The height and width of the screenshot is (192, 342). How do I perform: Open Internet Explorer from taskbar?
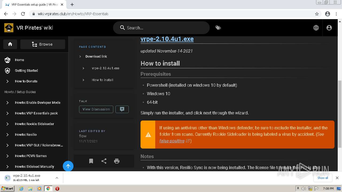(21, 189)
